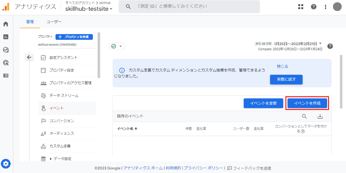Open Explore icon in left rail

pyautogui.click(x=6, y=50)
